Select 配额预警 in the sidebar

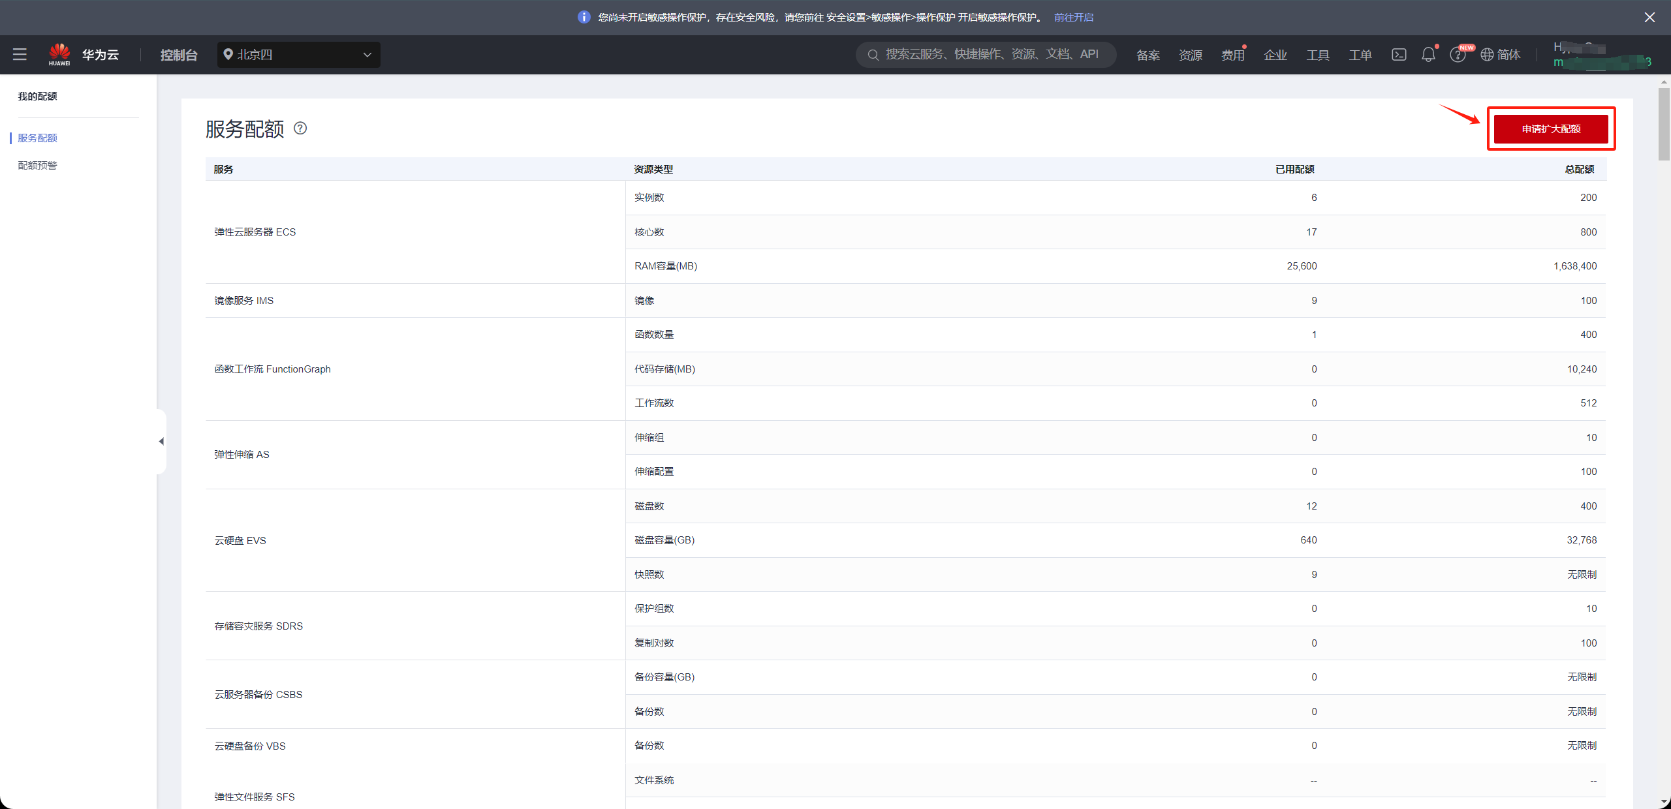38,166
